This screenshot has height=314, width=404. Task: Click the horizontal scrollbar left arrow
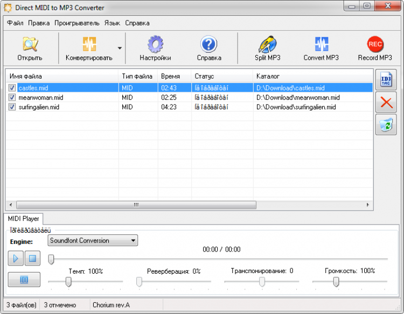(11, 205)
